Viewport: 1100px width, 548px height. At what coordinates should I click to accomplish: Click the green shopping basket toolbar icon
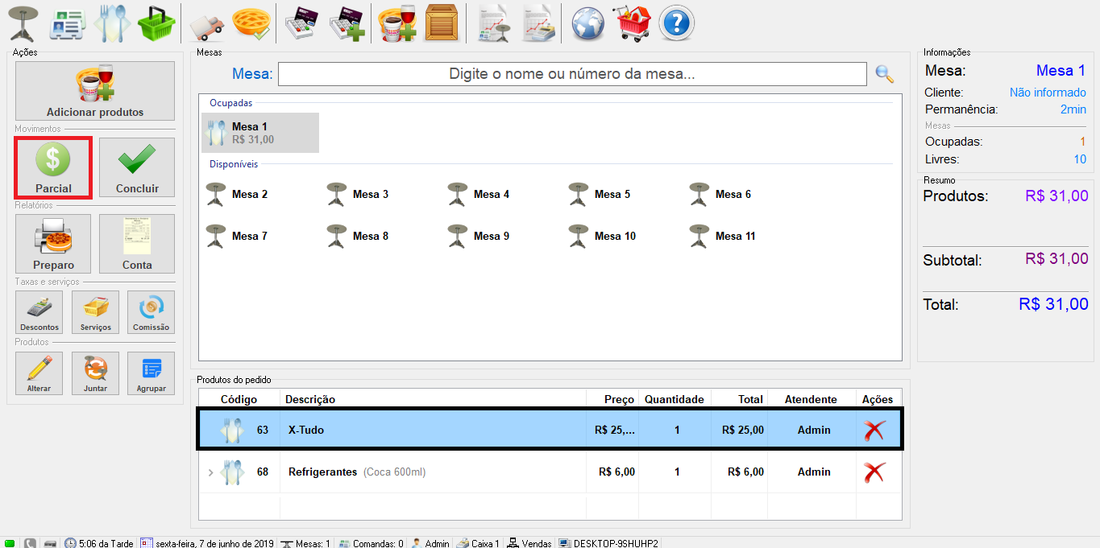[x=156, y=23]
